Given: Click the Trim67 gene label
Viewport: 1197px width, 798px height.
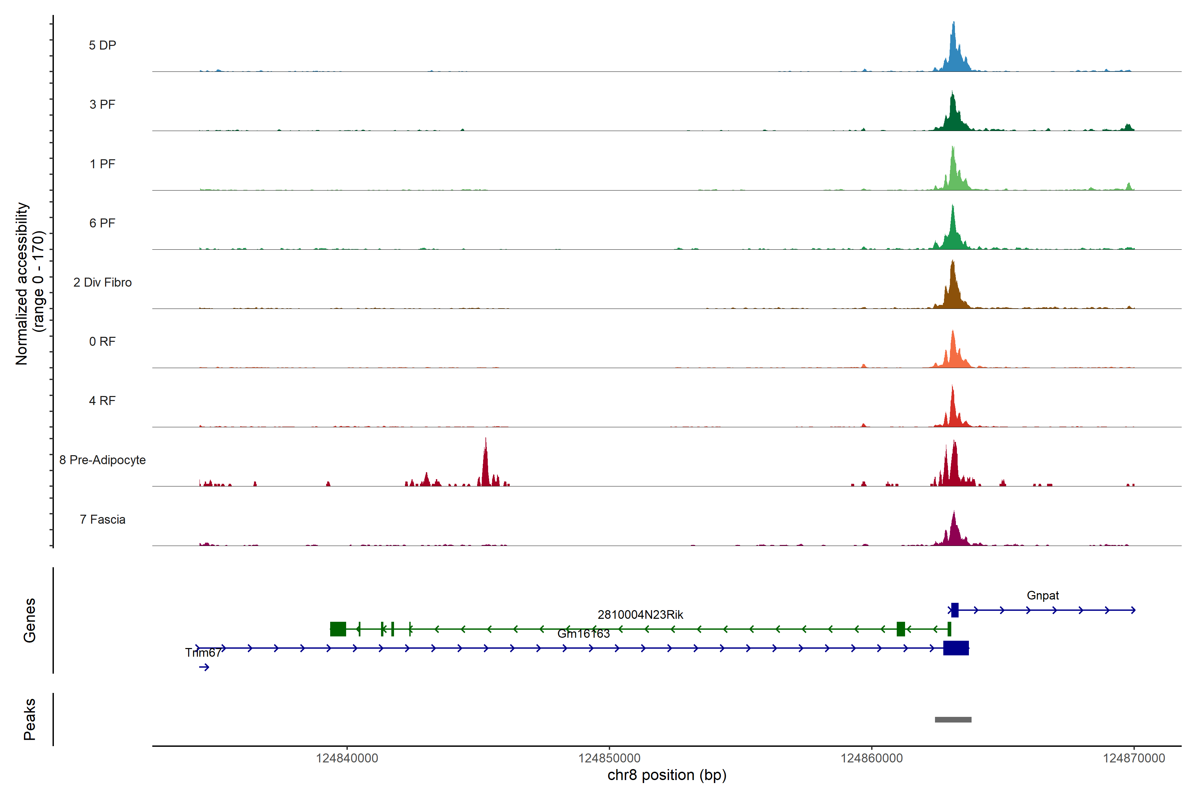Looking at the screenshot, I should pos(203,652).
